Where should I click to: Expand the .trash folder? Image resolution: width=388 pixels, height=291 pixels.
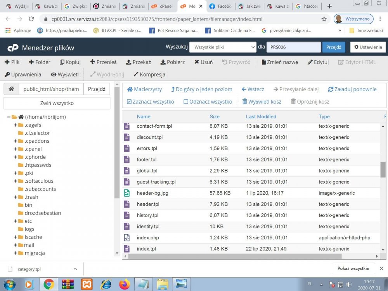(16, 197)
